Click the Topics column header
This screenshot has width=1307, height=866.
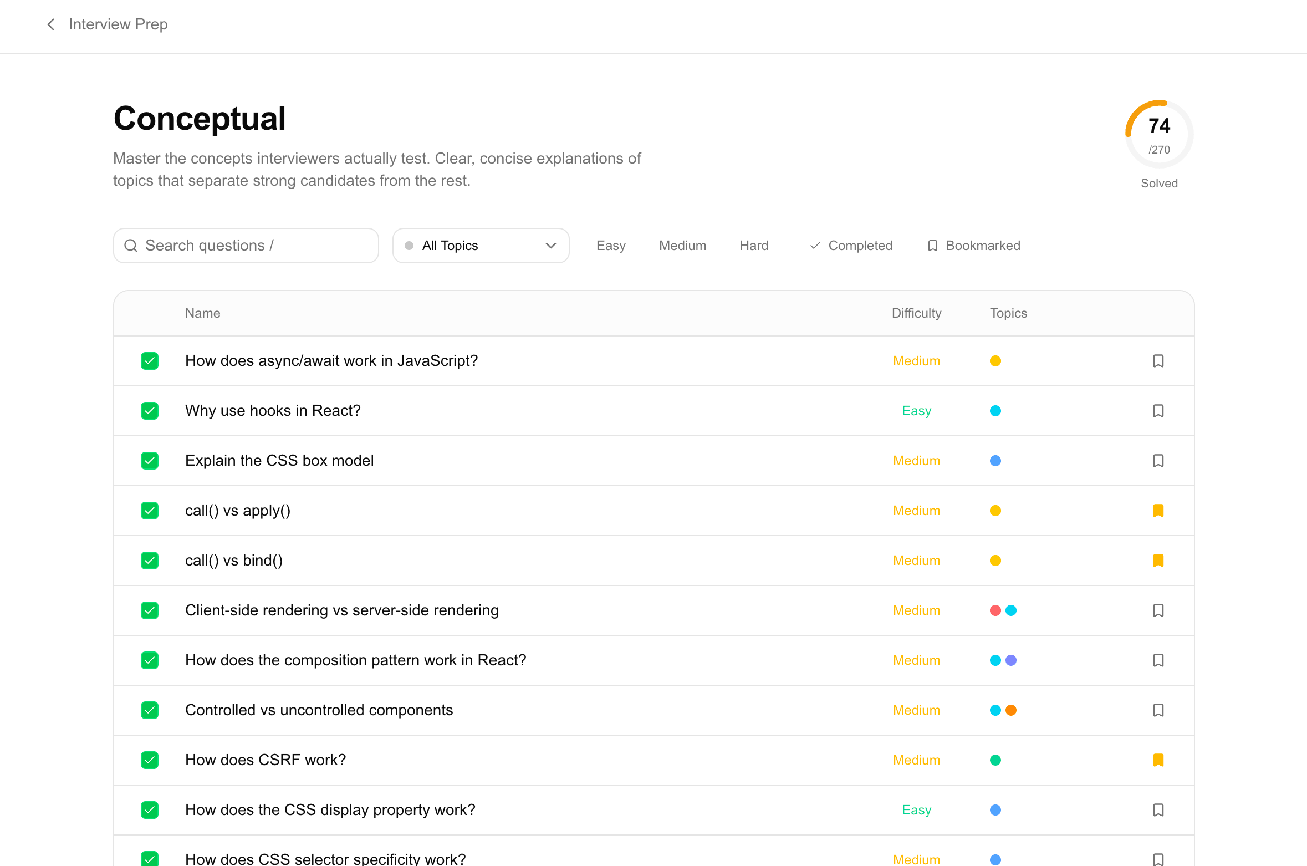pos(1008,313)
